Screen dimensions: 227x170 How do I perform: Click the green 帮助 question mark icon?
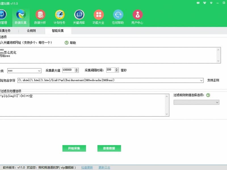66,43
